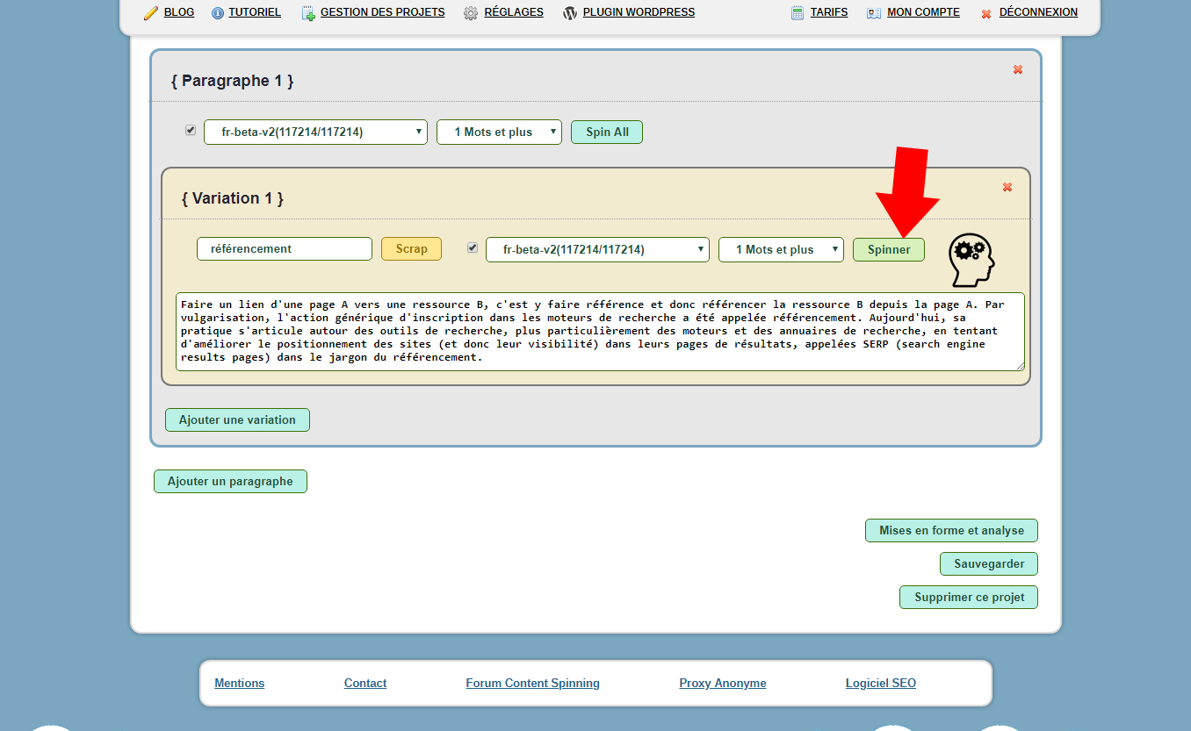The image size is (1191, 731).
Task: Click the Spin All button
Action: [x=607, y=132]
